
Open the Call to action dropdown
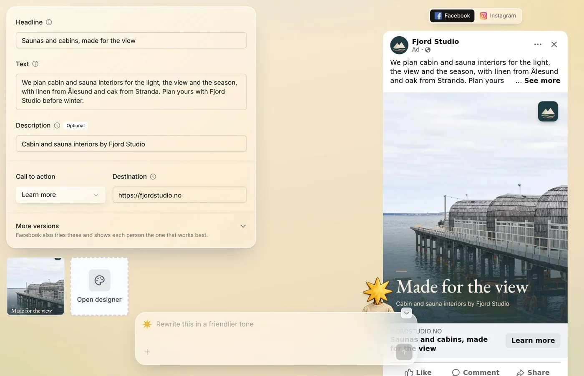click(x=60, y=195)
